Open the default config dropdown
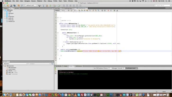Viewport: 172px width, 97px height. pyautogui.click(x=31, y=5)
